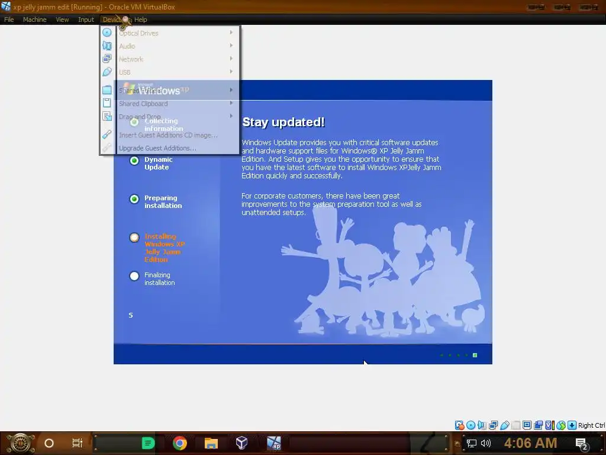Click the optical disc status bar icon
Image resolution: width=606 pixels, height=455 pixels.
click(x=470, y=425)
